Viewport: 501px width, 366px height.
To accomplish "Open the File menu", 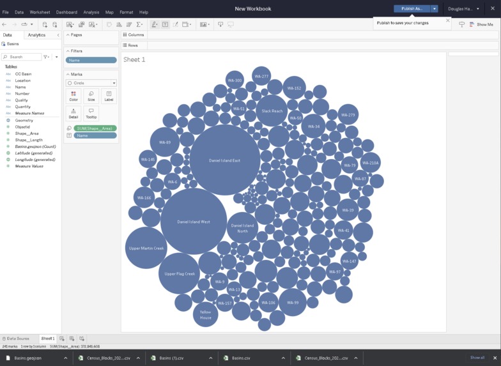I will pos(5,12).
